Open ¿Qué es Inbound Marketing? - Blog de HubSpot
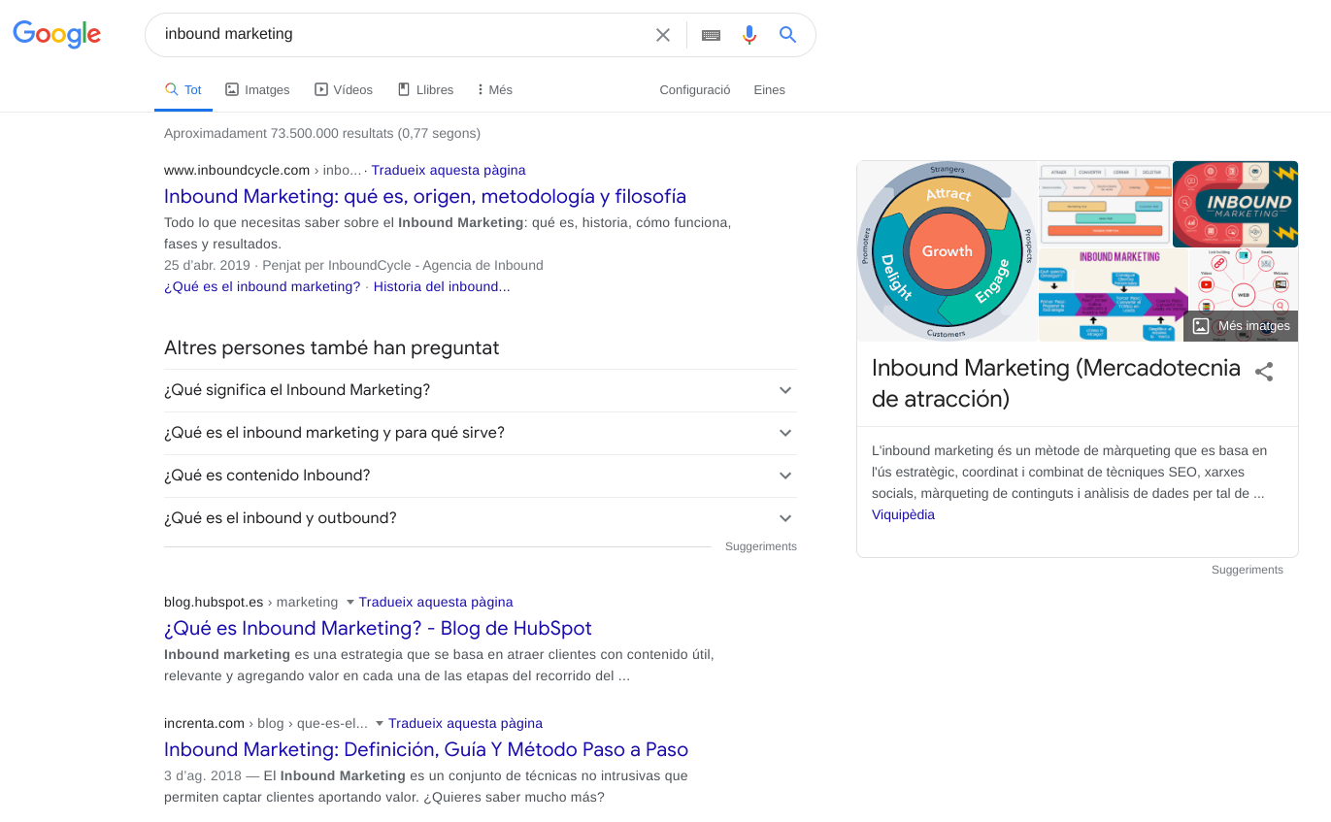1331x822 pixels. (378, 628)
